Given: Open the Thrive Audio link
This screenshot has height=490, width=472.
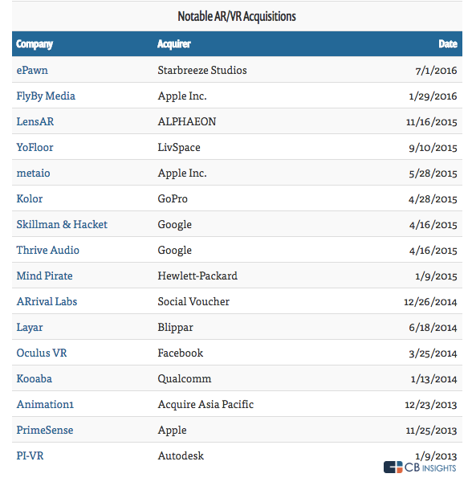Looking at the screenshot, I should (x=48, y=250).
